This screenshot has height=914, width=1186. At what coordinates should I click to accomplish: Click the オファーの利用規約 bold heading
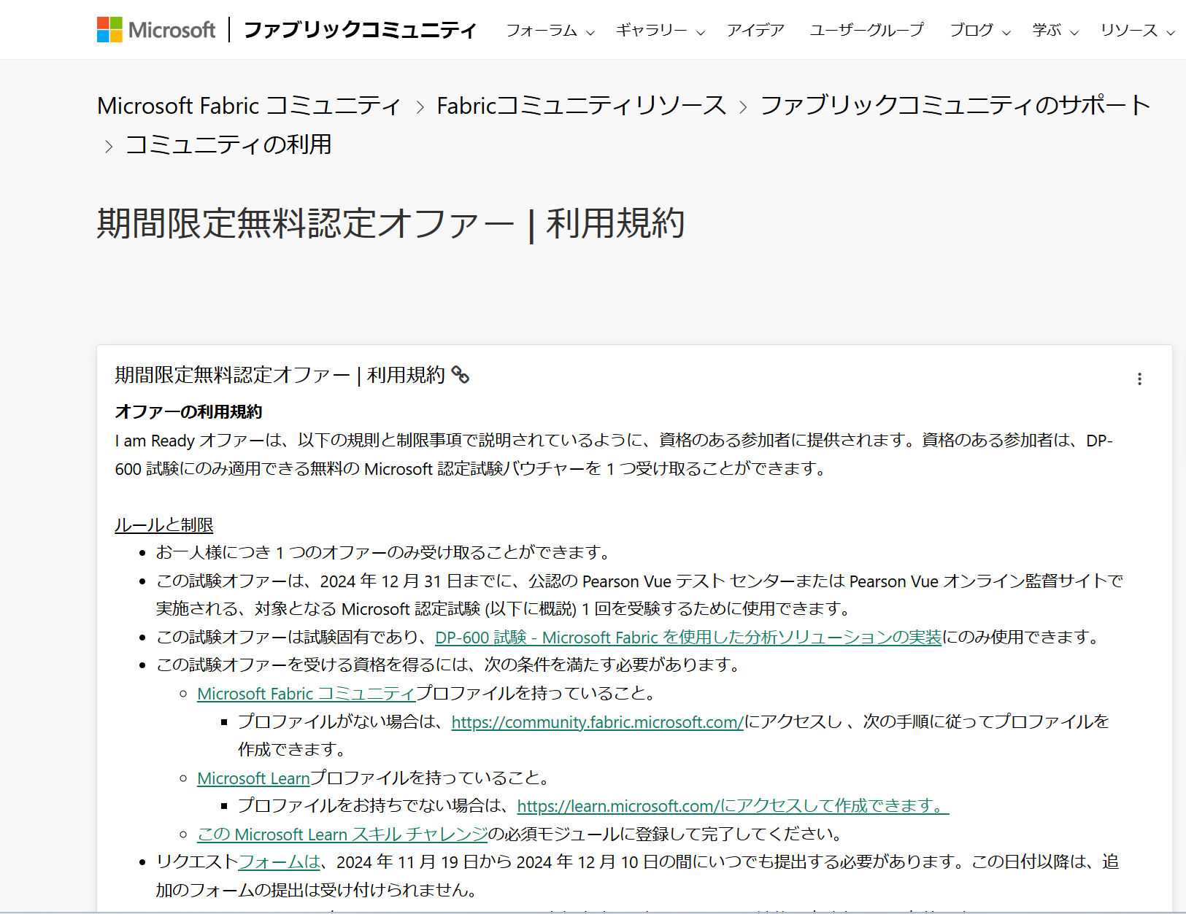point(188,412)
